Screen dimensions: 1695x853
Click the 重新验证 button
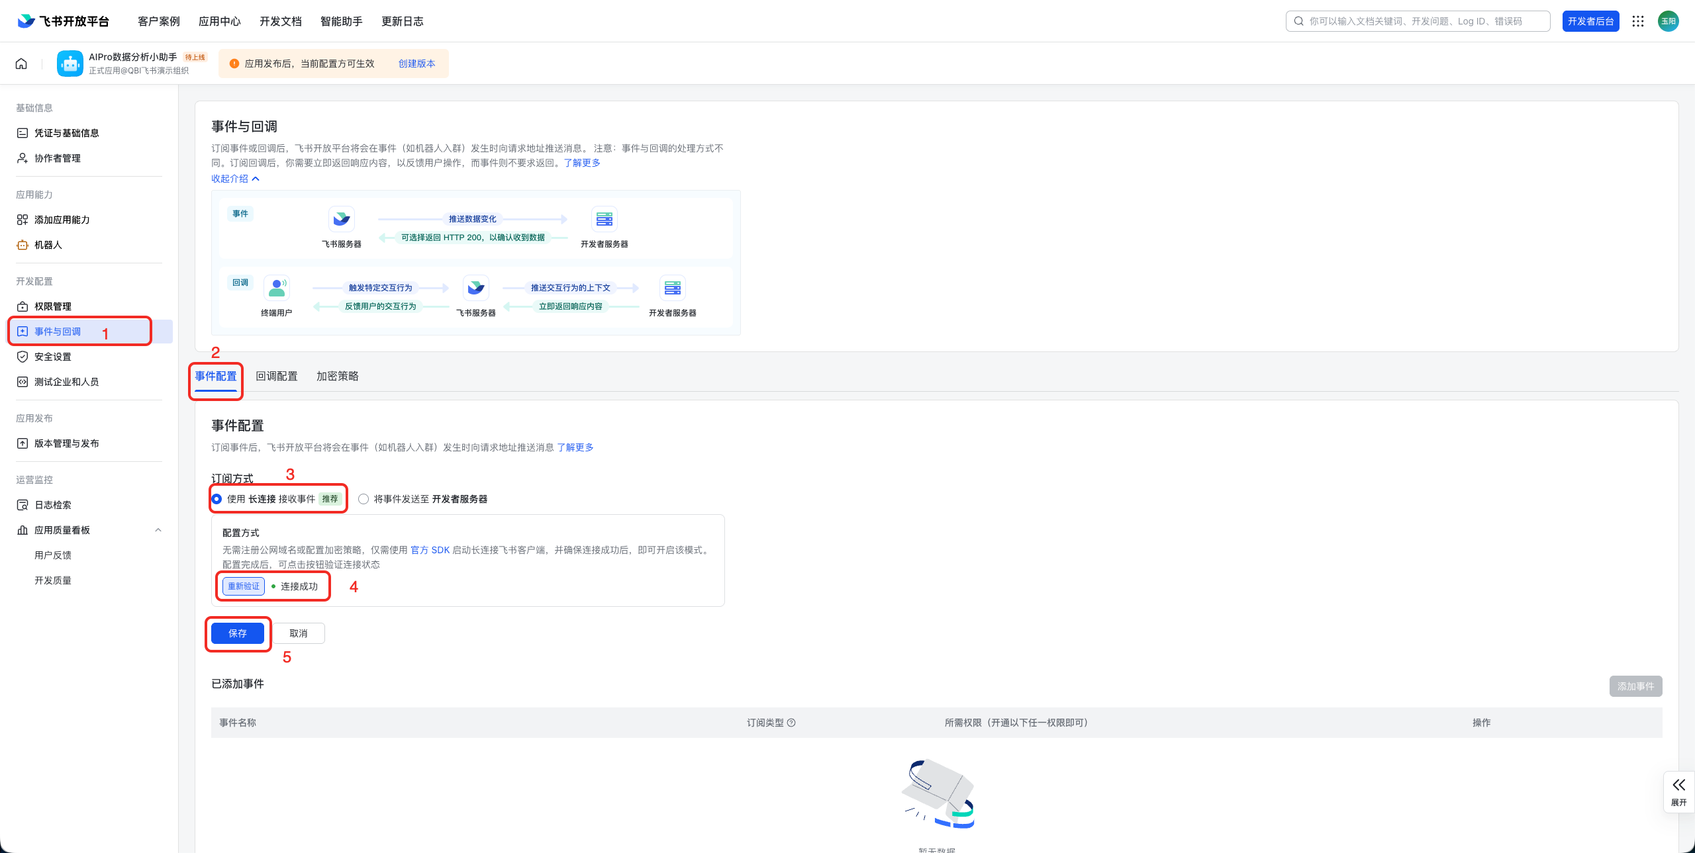coord(244,586)
